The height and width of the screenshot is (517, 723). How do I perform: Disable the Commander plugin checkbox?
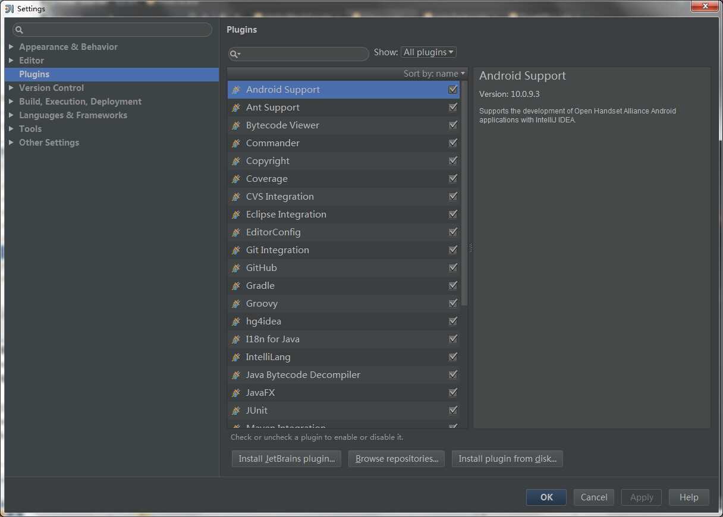point(453,143)
